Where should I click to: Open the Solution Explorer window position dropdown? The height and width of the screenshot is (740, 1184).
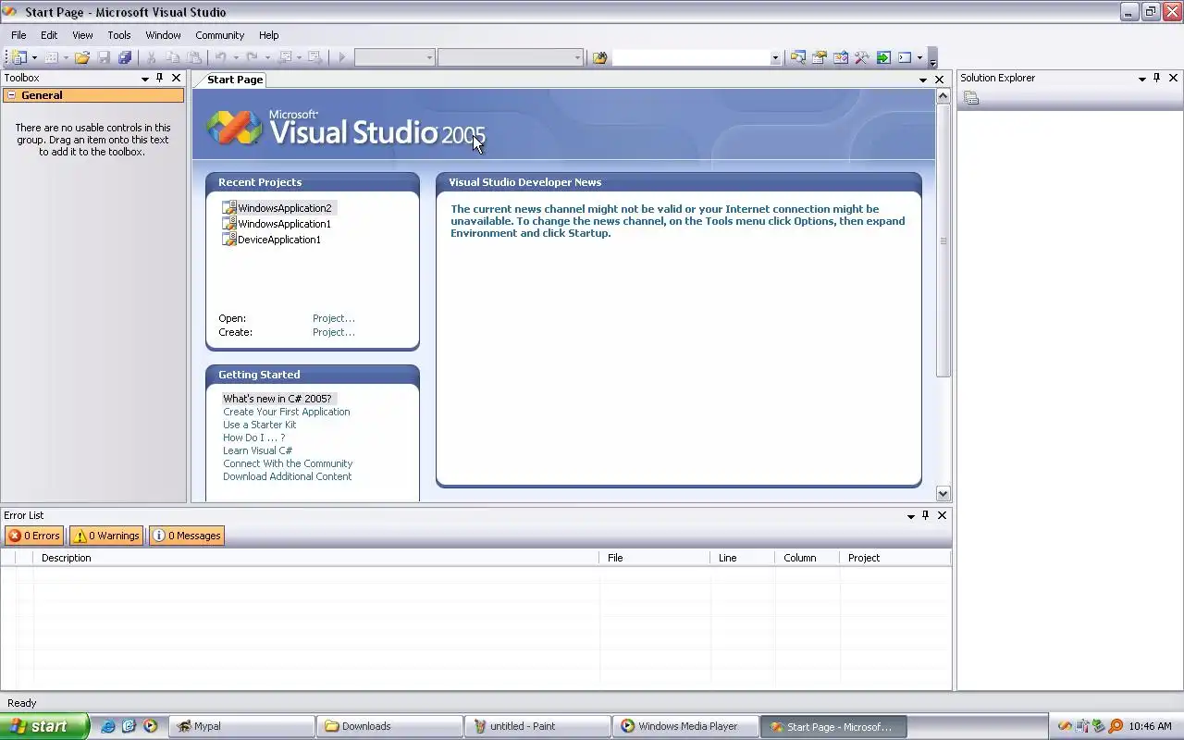coord(1141,79)
